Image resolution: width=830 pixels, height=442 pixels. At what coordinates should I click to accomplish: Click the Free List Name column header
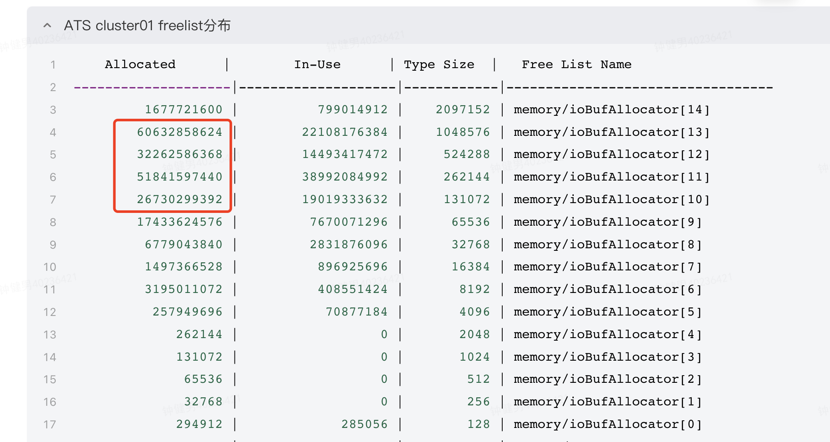(x=577, y=64)
